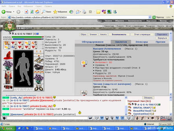The height and width of the screenshot is (131, 174).
Task: Send the chat message with the arrow icon
Action: (90, 118)
